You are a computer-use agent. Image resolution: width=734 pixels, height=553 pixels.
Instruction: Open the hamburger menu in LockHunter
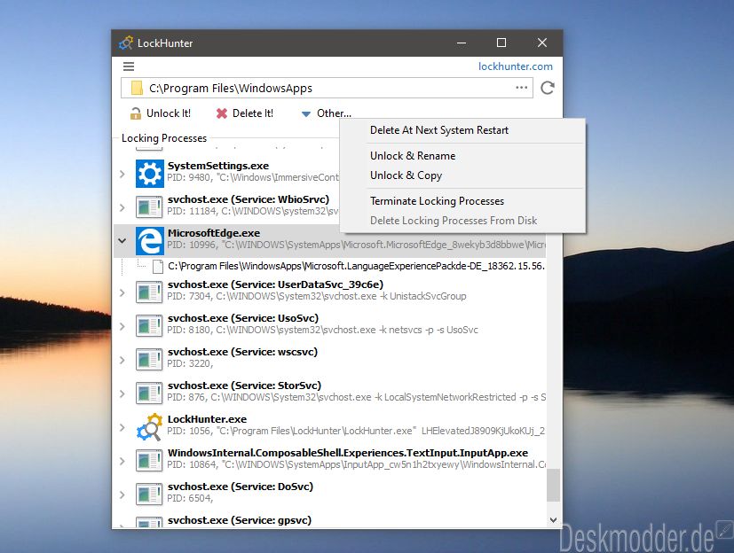coord(129,66)
